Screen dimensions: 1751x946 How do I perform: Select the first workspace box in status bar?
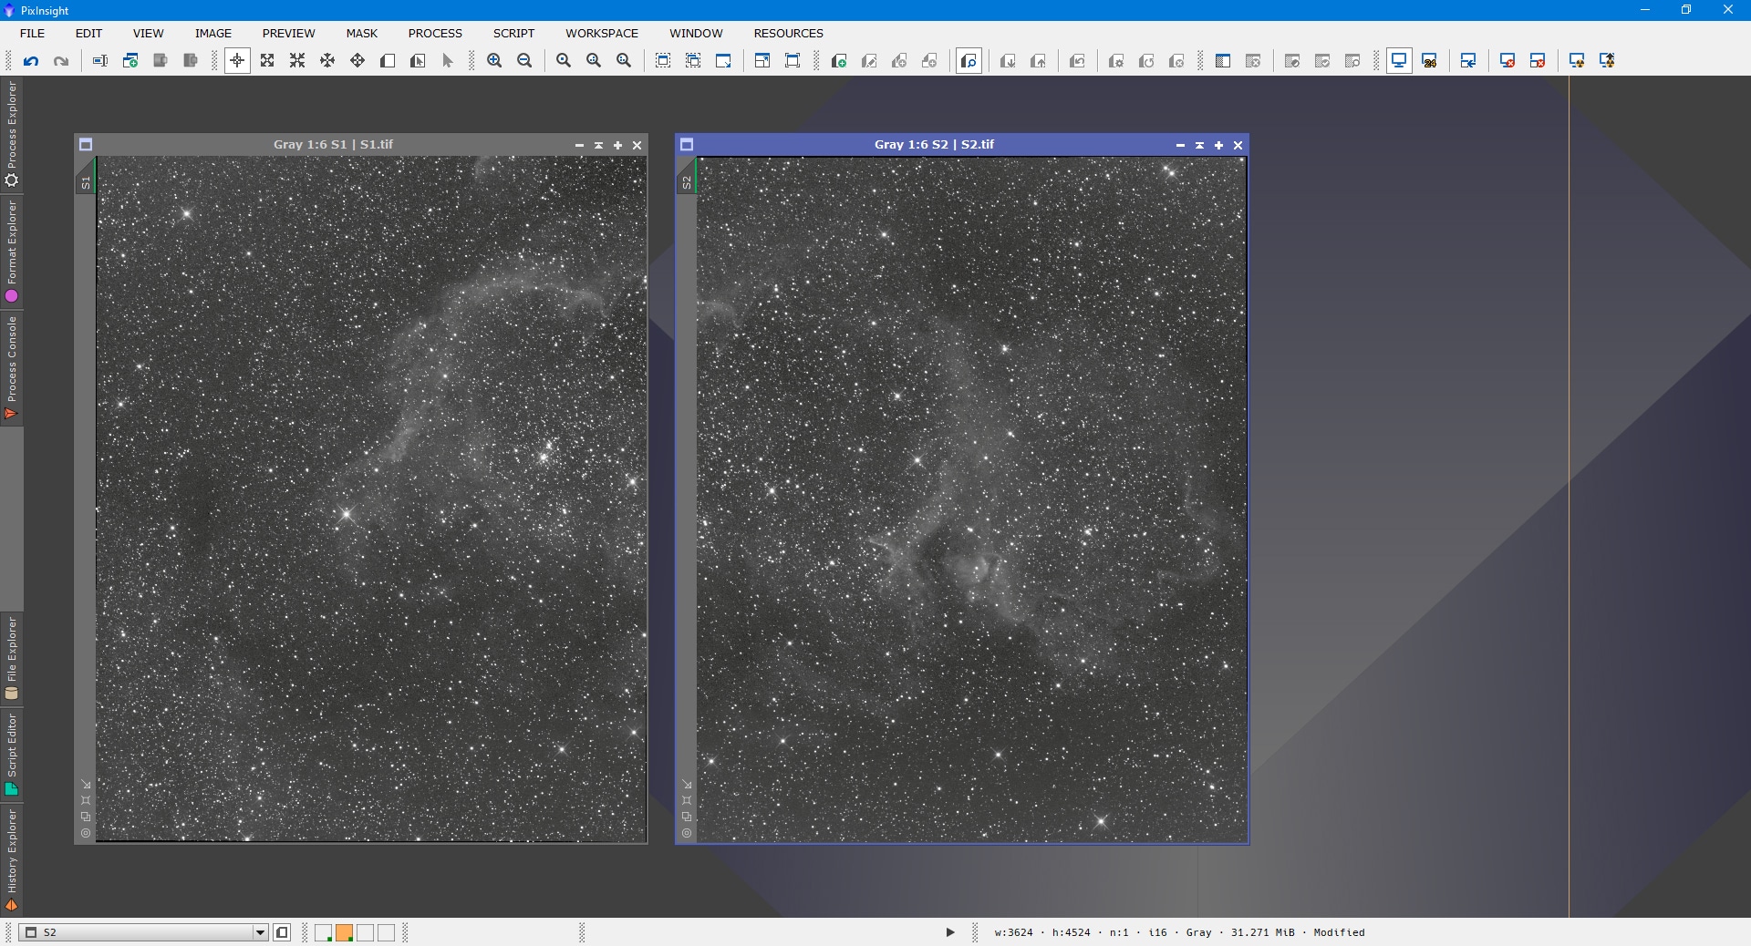click(x=324, y=932)
